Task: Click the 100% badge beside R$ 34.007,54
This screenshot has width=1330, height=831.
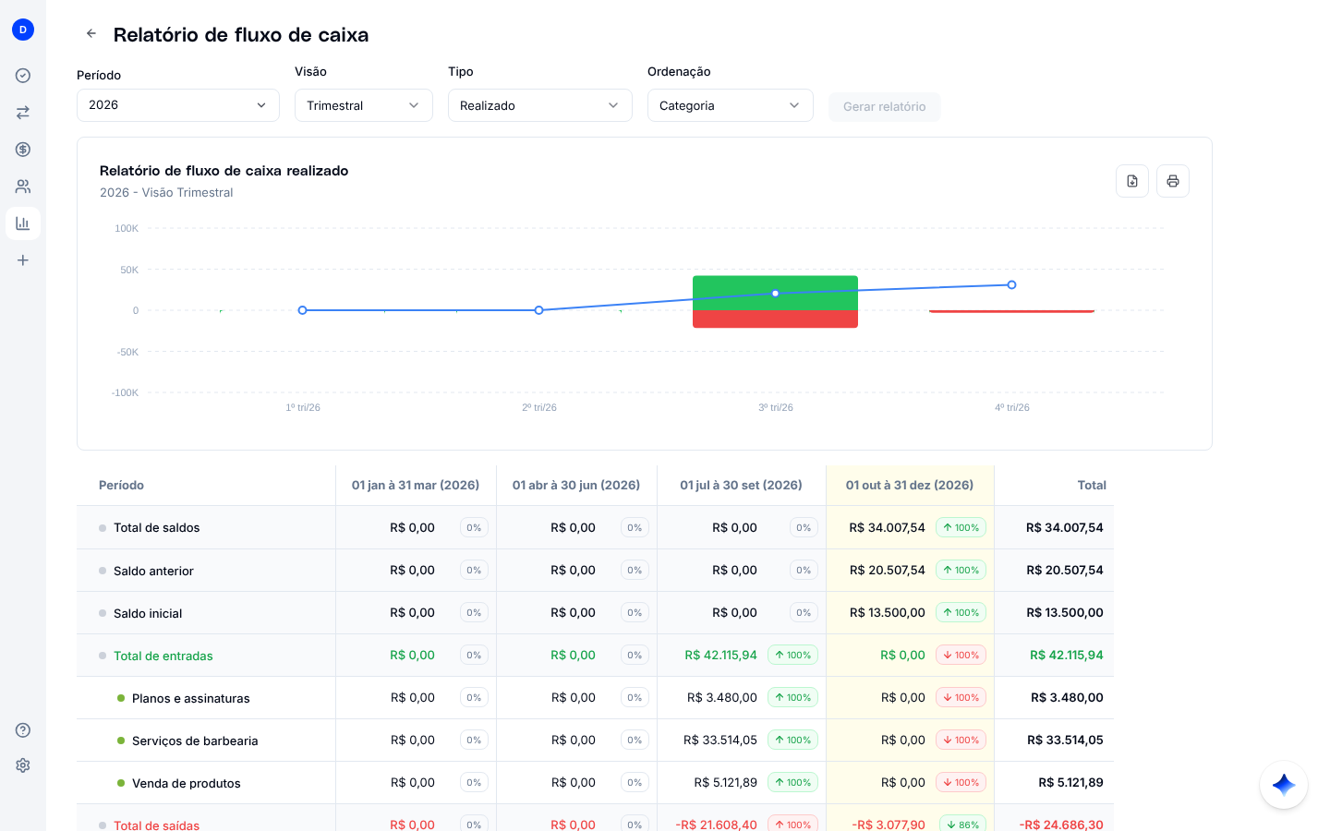Action: pyautogui.click(x=961, y=528)
